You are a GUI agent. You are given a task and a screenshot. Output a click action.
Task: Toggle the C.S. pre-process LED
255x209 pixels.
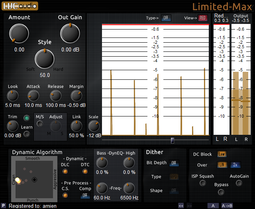tap(65, 195)
